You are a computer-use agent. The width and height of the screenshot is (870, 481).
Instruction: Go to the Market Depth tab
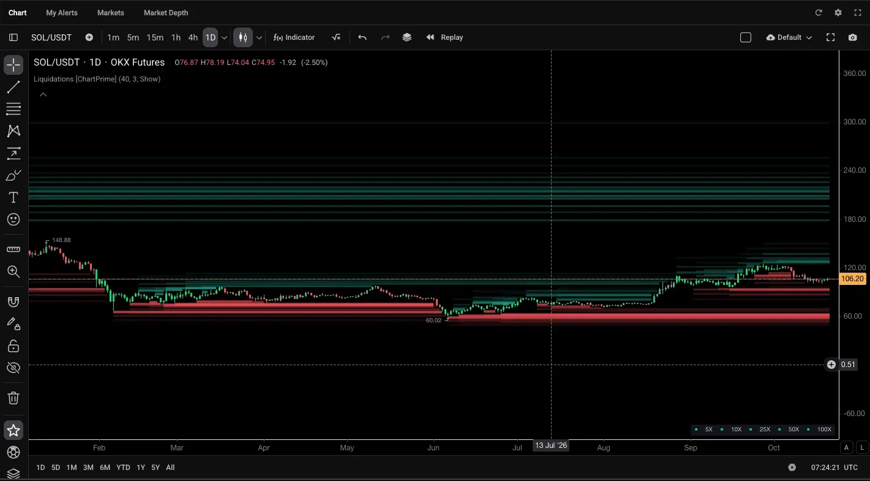tap(166, 12)
